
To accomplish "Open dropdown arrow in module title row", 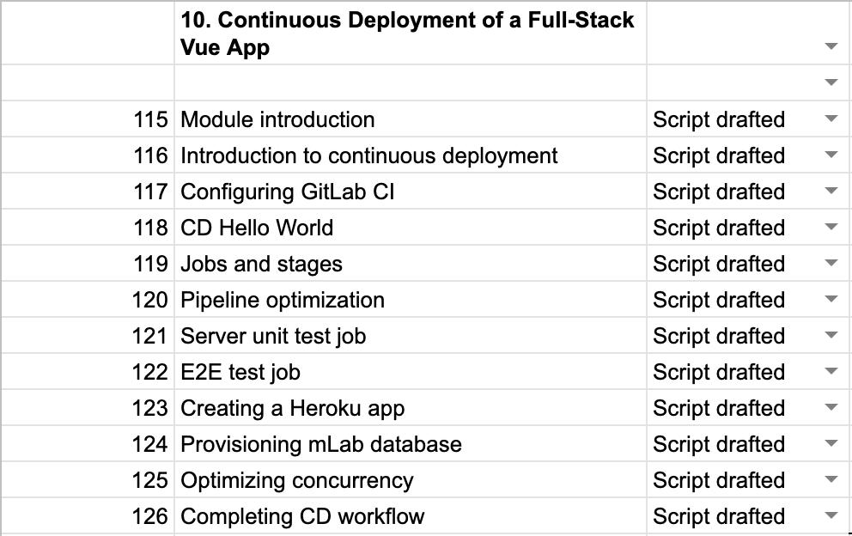I will click(831, 46).
